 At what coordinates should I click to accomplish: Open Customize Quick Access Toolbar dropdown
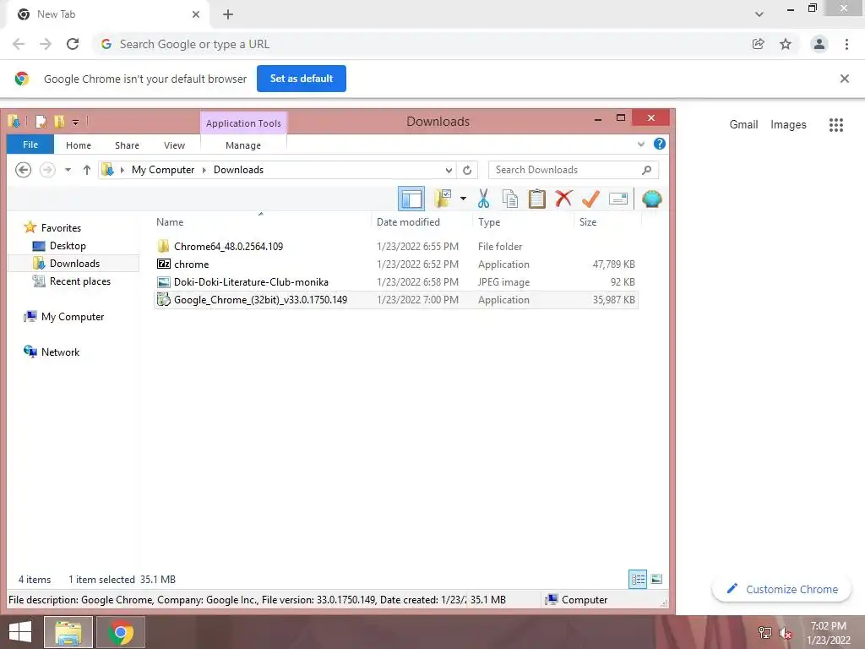coord(75,122)
